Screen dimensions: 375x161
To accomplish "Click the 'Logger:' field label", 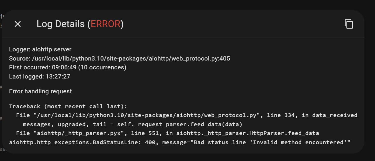I will (x=20, y=49).
